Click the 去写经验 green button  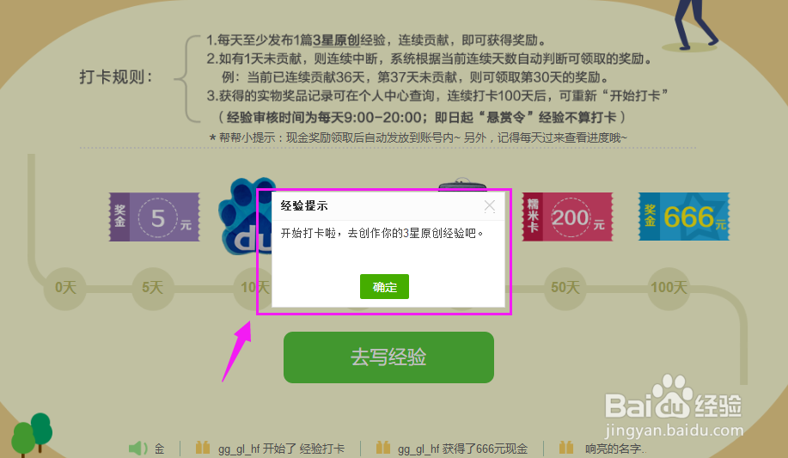tap(388, 357)
